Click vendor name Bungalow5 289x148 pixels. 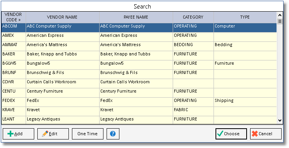click(x=39, y=64)
